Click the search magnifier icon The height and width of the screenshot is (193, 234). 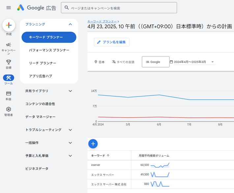(x=67, y=8)
